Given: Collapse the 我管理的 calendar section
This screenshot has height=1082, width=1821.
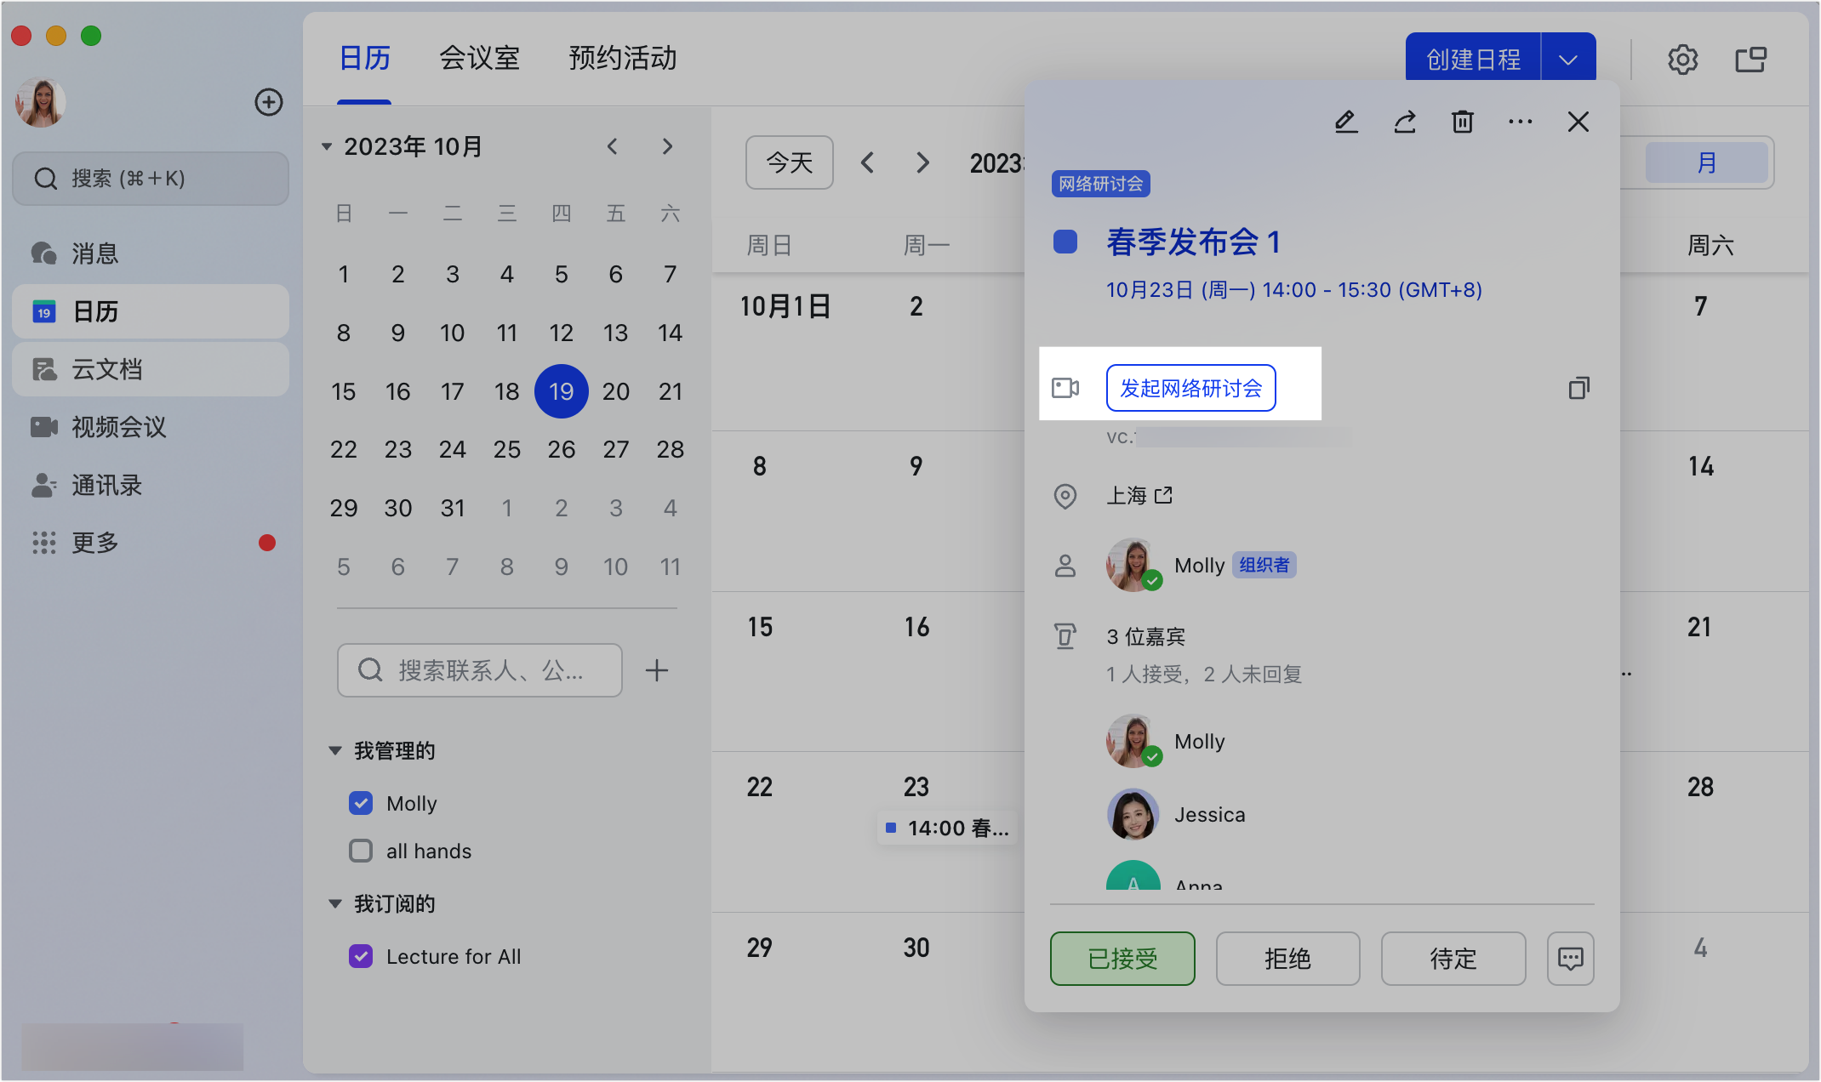Looking at the screenshot, I should (x=335, y=750).
